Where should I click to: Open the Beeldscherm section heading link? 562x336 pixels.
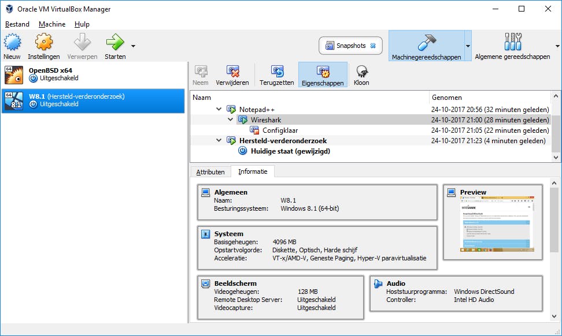coord(235,283)
